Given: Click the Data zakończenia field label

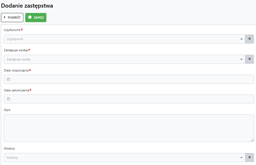Looking at the screenshot, I should pos(16,90).
